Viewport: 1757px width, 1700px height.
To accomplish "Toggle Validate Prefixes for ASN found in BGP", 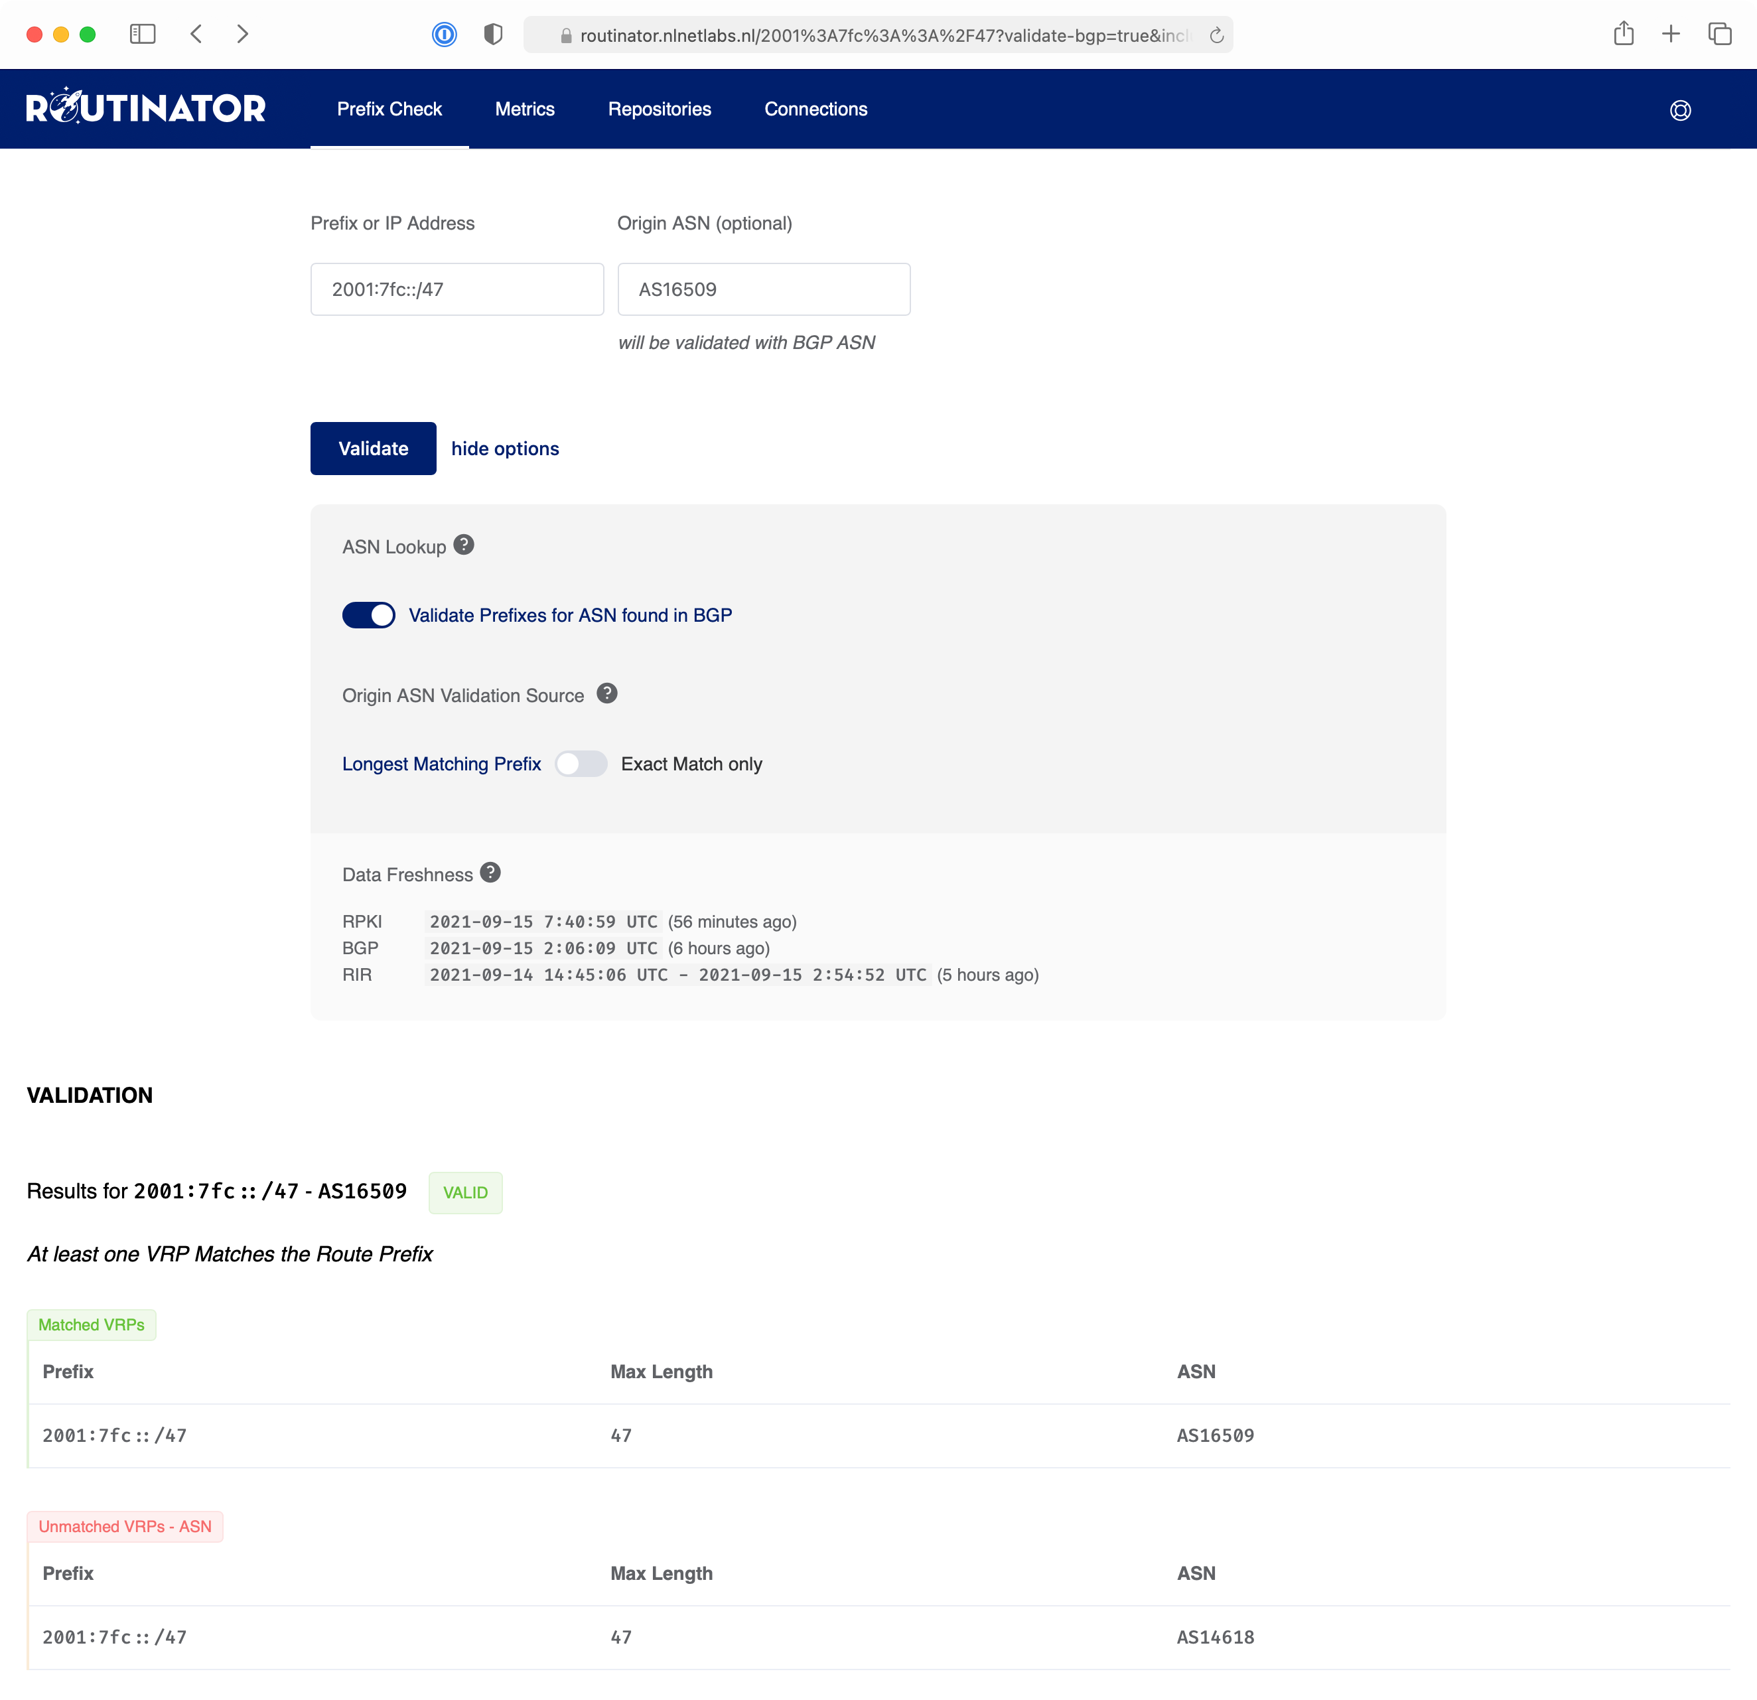I will point(368,615).
